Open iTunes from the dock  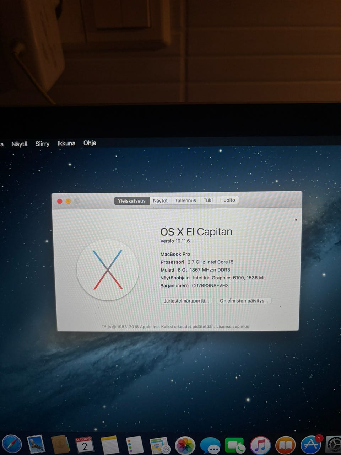[x=260, y=446]
